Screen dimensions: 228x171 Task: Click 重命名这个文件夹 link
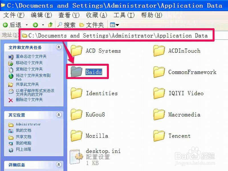tap(31, 56)
